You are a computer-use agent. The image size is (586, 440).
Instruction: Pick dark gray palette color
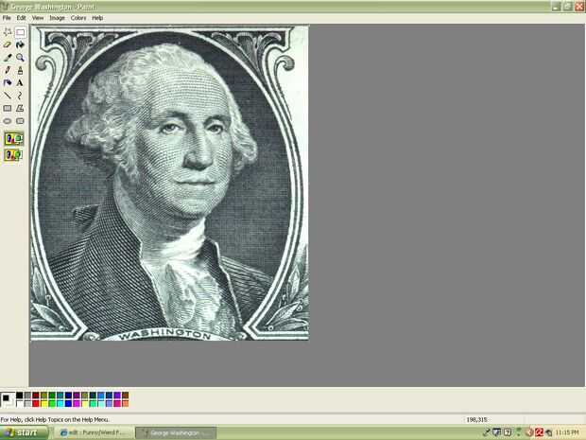click(27, 396)
